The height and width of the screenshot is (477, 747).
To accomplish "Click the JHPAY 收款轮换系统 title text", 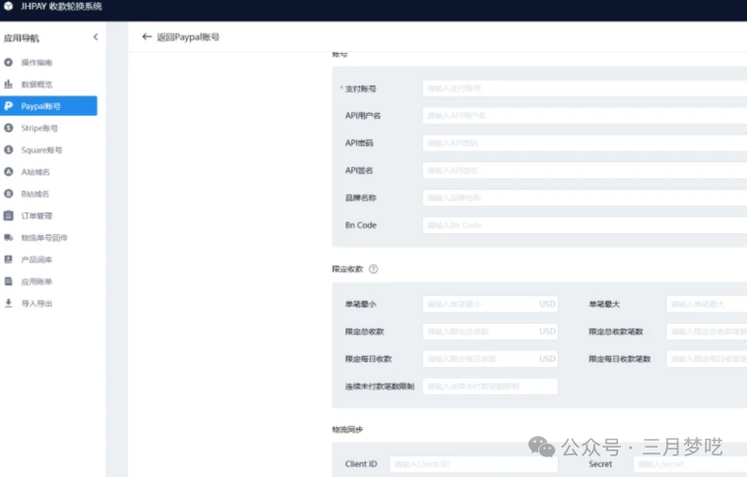I will [61, 6].
